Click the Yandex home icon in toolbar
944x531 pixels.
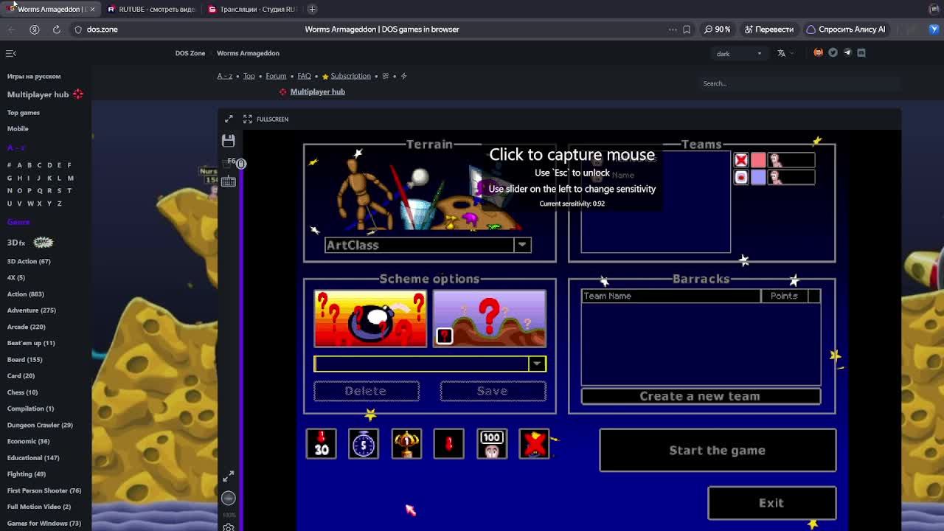pyautogui.click(x=34, y=29)
